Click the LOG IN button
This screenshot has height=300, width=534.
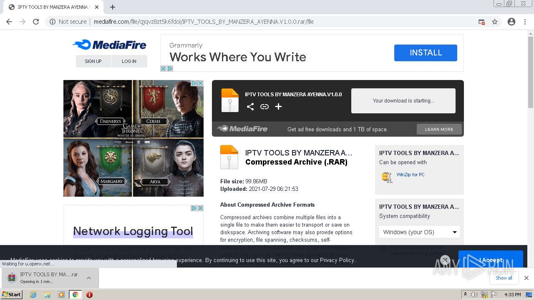[x=129, y=61]
